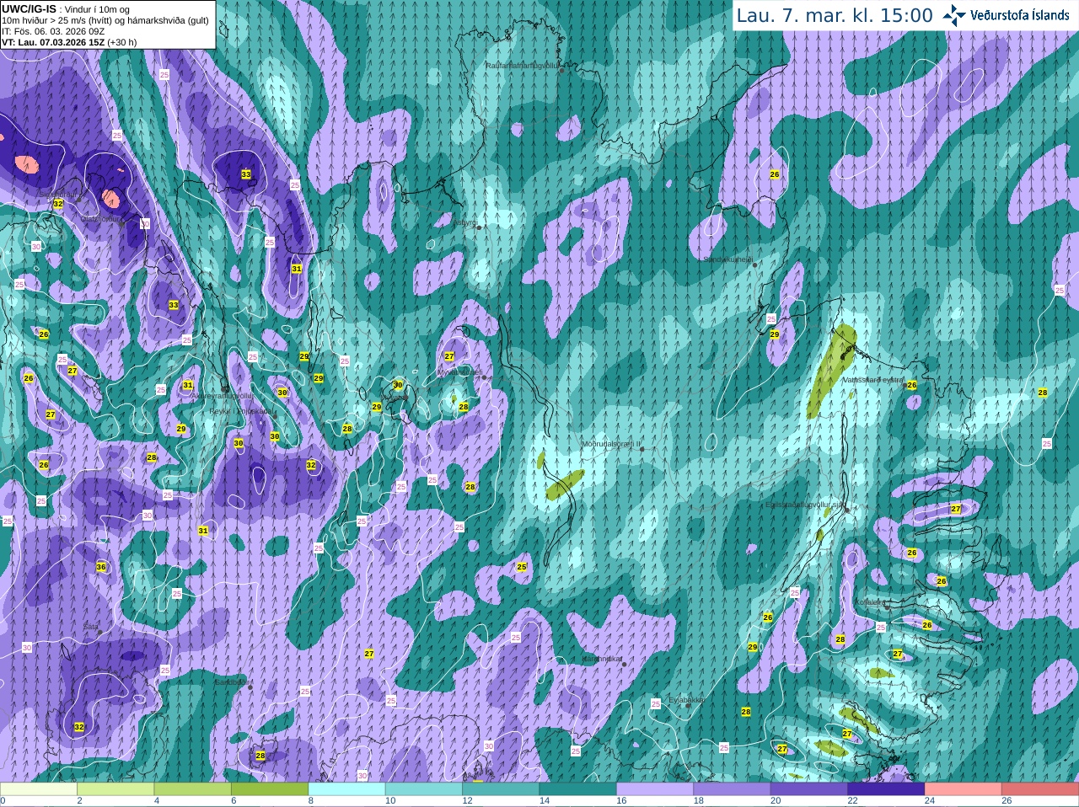Pick the 20–22 m/s violet legend swatch
1079x807 pixels.
pos(808,789)
